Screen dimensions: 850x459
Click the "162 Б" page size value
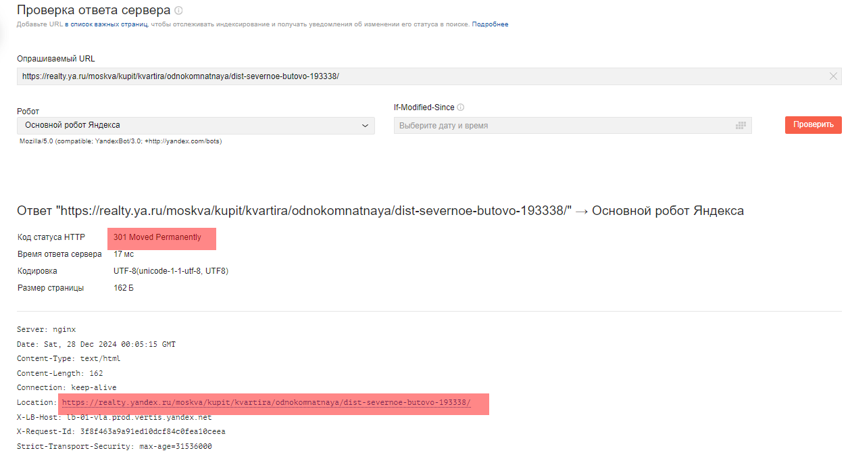point(124,288)
